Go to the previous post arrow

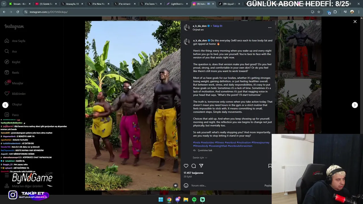[5, 105]
